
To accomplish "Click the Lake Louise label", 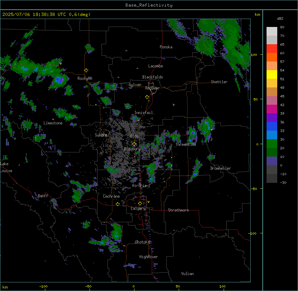I will coord(6,167).
